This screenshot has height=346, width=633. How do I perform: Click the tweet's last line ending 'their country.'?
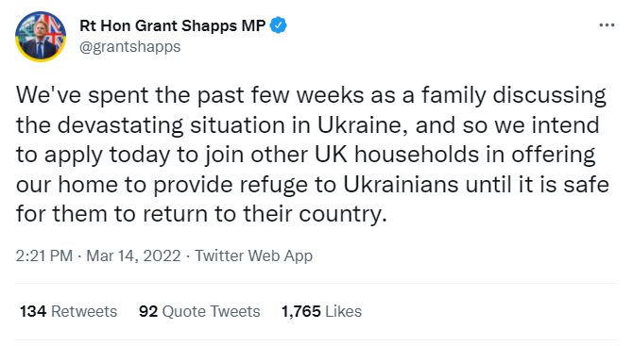pos(201,214)
